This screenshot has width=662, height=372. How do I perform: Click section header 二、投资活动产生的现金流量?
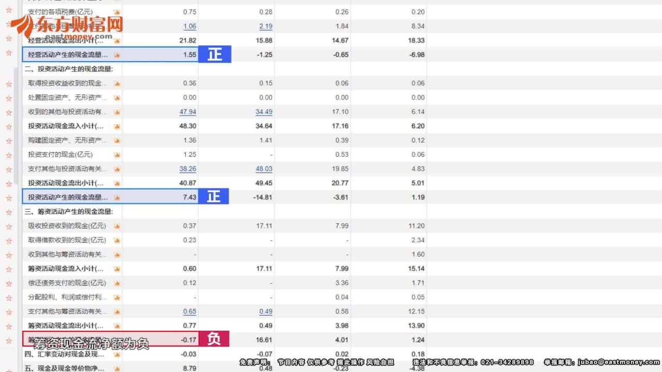click(69, 69)
